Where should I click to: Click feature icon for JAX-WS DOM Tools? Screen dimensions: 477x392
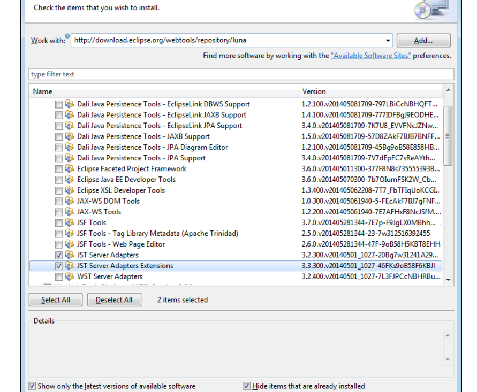coord(70,201)
